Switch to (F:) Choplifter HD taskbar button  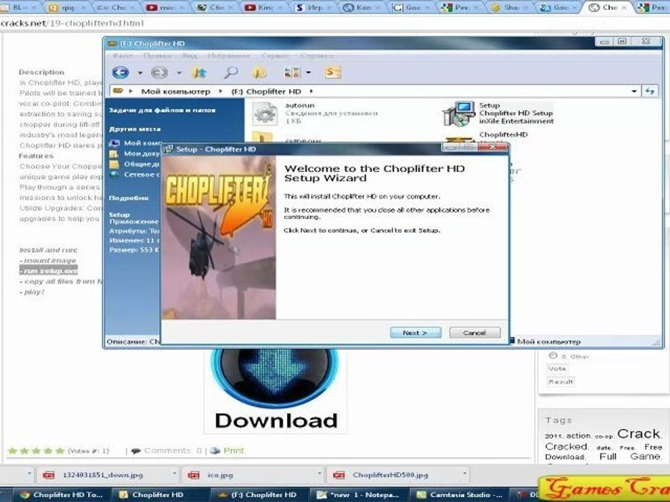[x=259, y=495]
